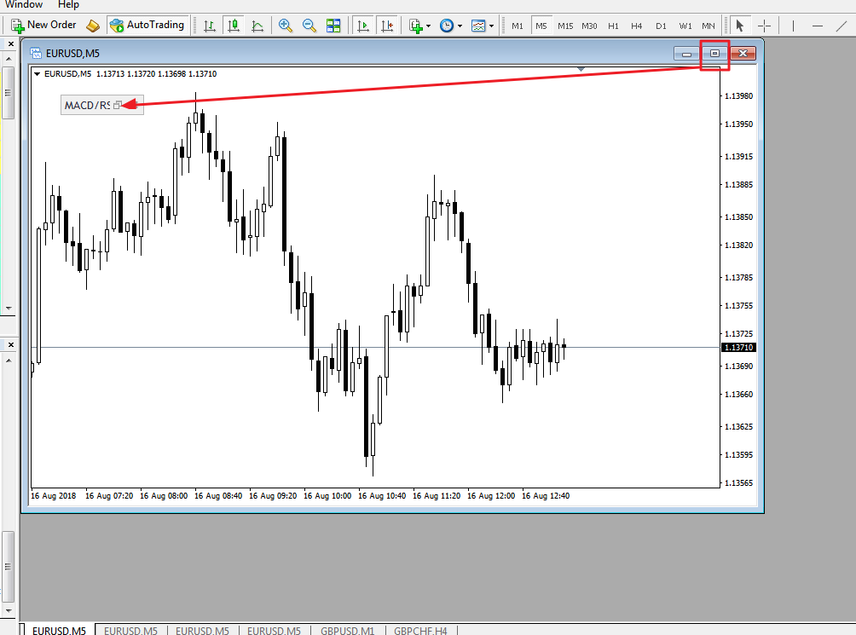The image size is (856, 635).
Task: Expand the Templates dropdown arrow
Action: click(x=491, y=26)
